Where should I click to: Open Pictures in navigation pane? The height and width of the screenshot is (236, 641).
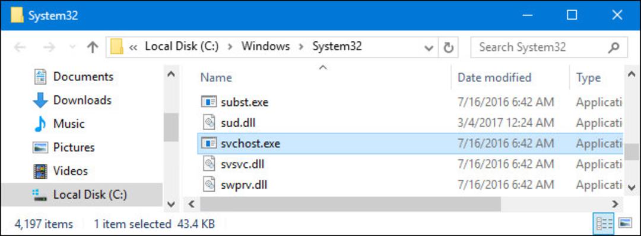(x=74, y=147)
